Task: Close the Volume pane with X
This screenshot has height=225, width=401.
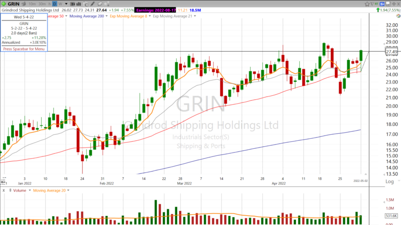Action: point(4,190)
